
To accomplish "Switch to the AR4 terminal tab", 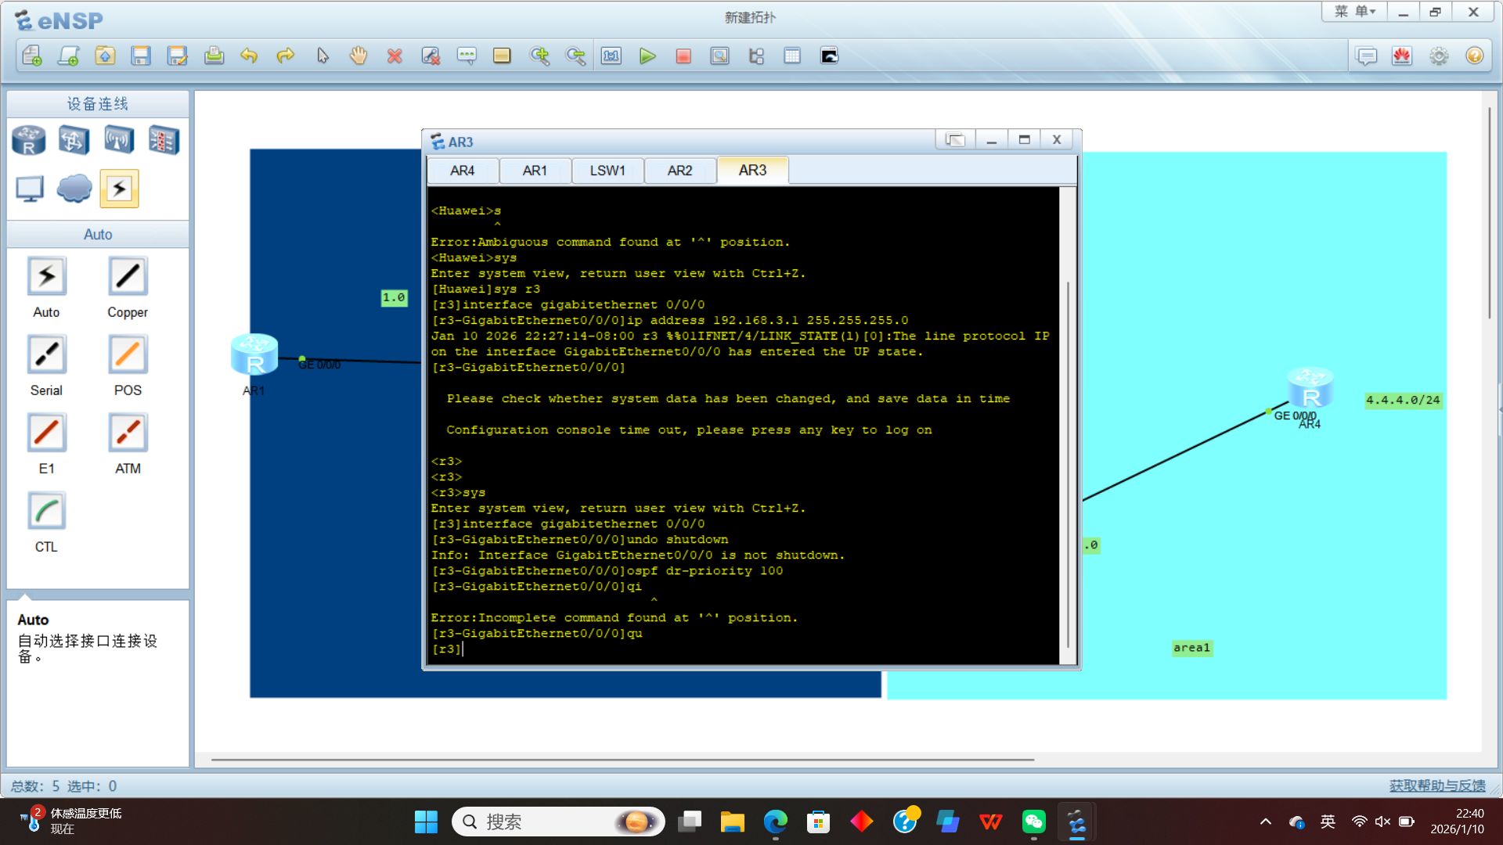I will pos(462,171).
